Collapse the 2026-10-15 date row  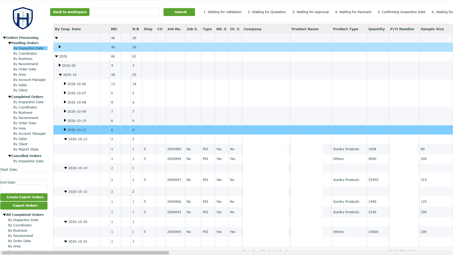coord(66,192)
